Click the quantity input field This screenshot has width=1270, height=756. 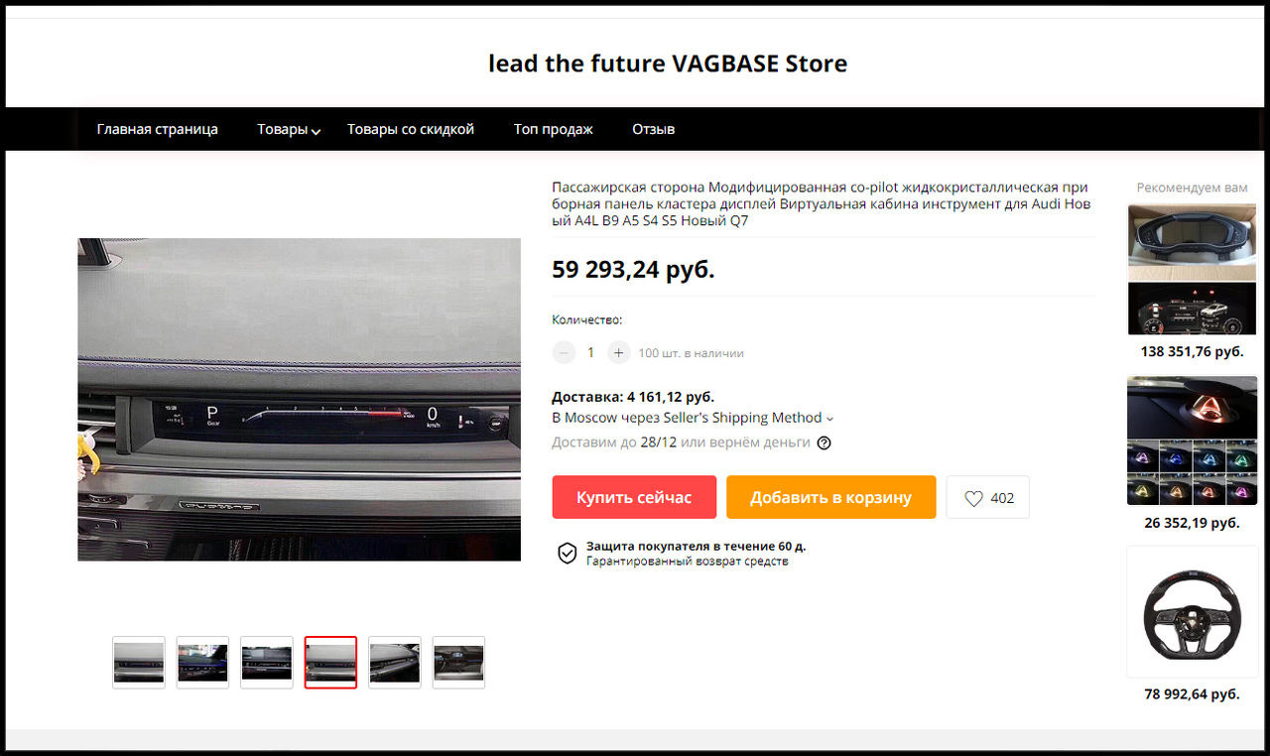click(591, 352)
